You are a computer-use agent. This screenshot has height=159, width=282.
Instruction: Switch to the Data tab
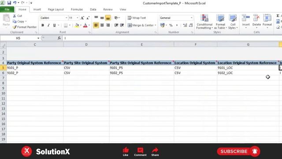93,9
